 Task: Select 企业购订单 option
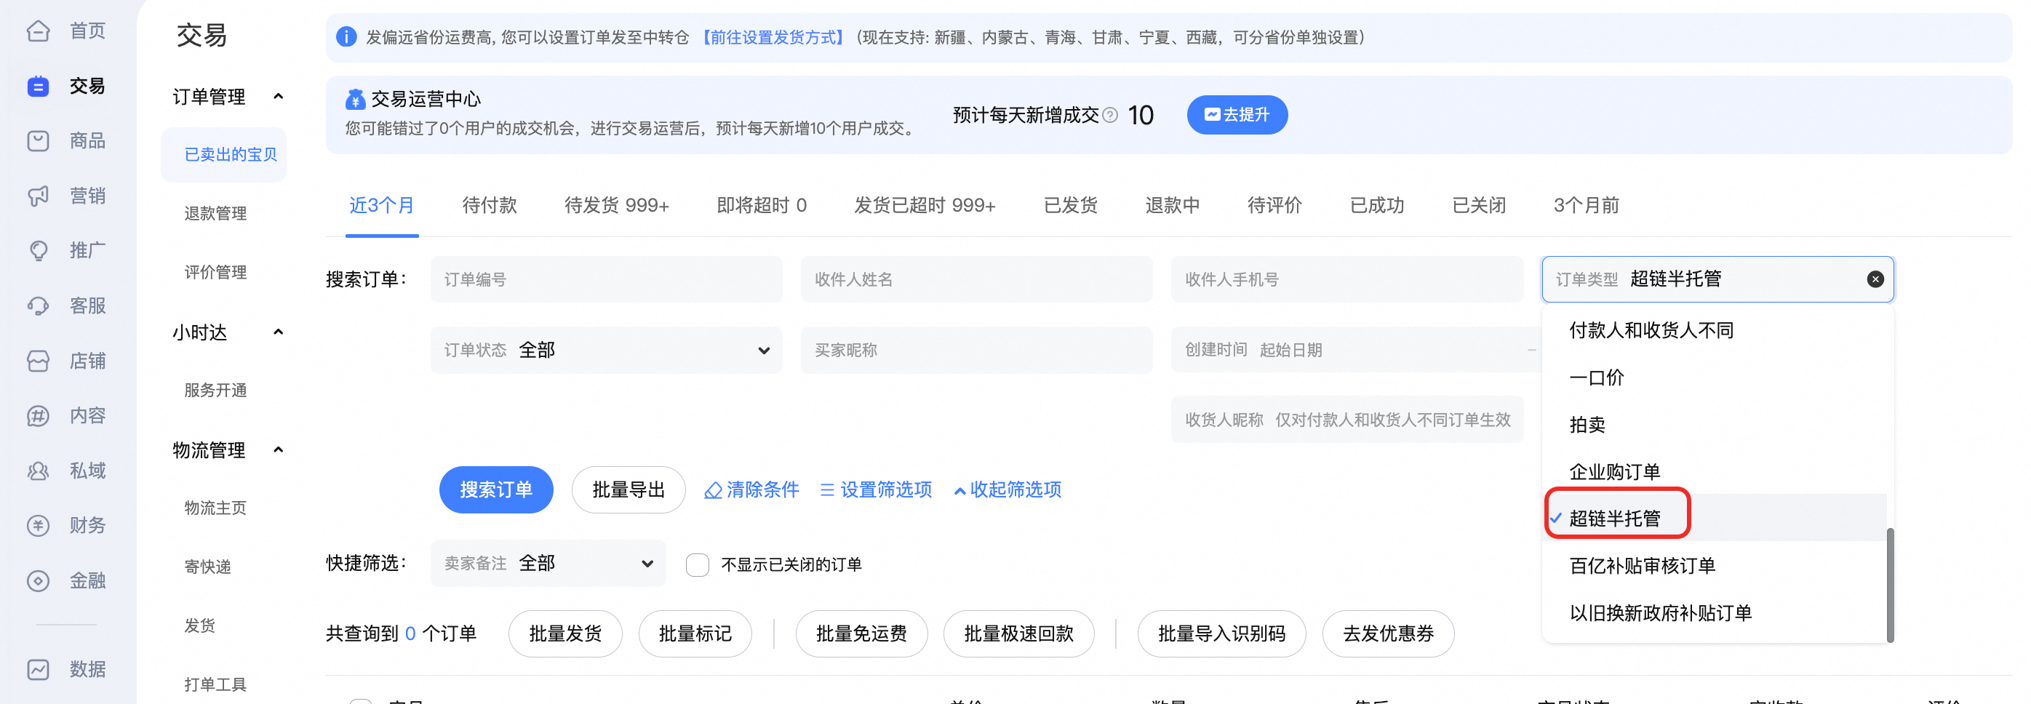(x=1715, y=472)
